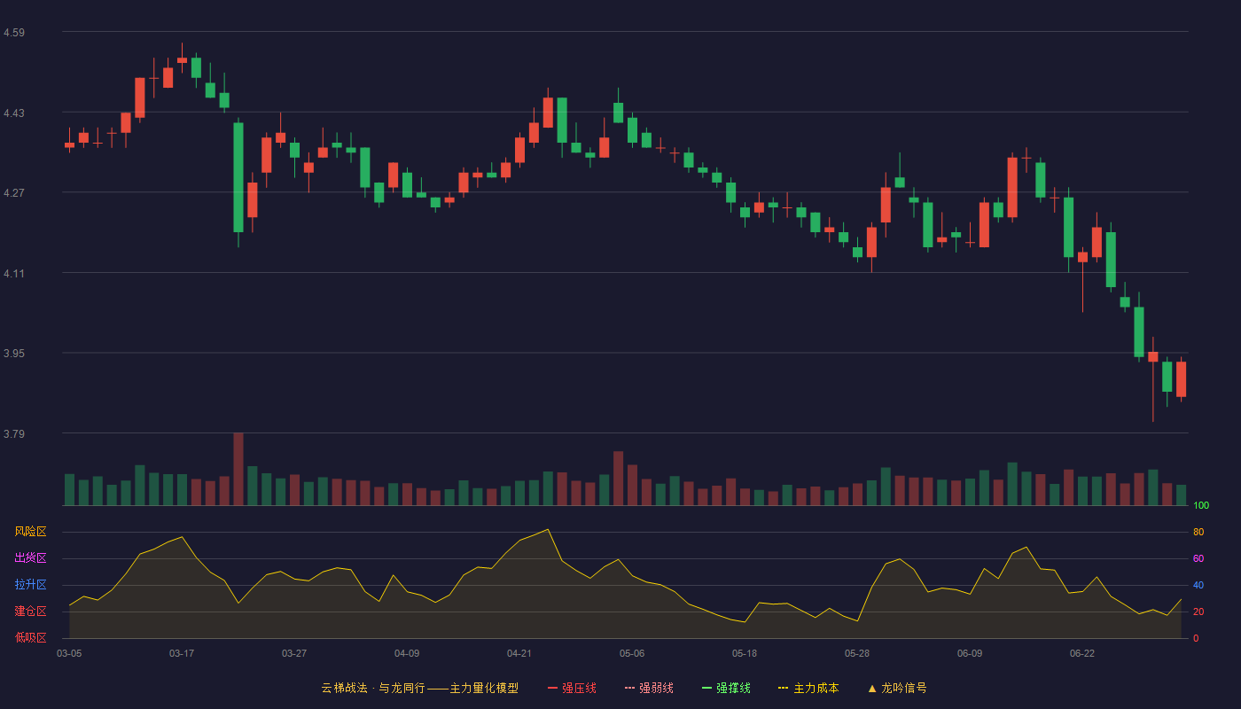Click the first red candlestick above 03-05
This screenshot has height=709, width=1241.
pyautogui.click(x=69, y=144)
